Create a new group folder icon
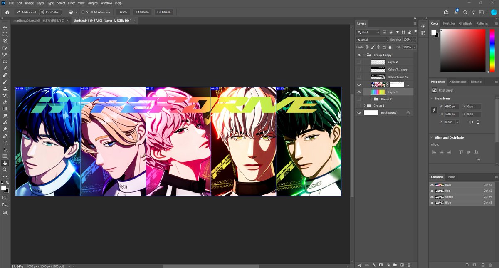This screenshot has width=499, height=268. 395,265
